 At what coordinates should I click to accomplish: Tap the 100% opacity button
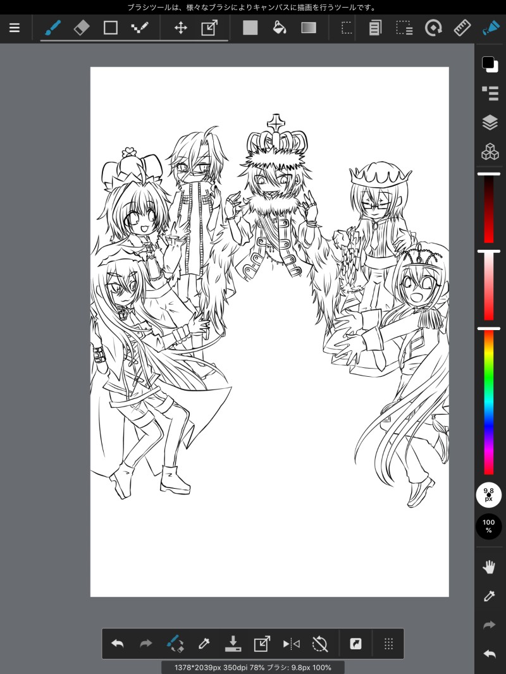pyautogui.click(x=489, y=526)
